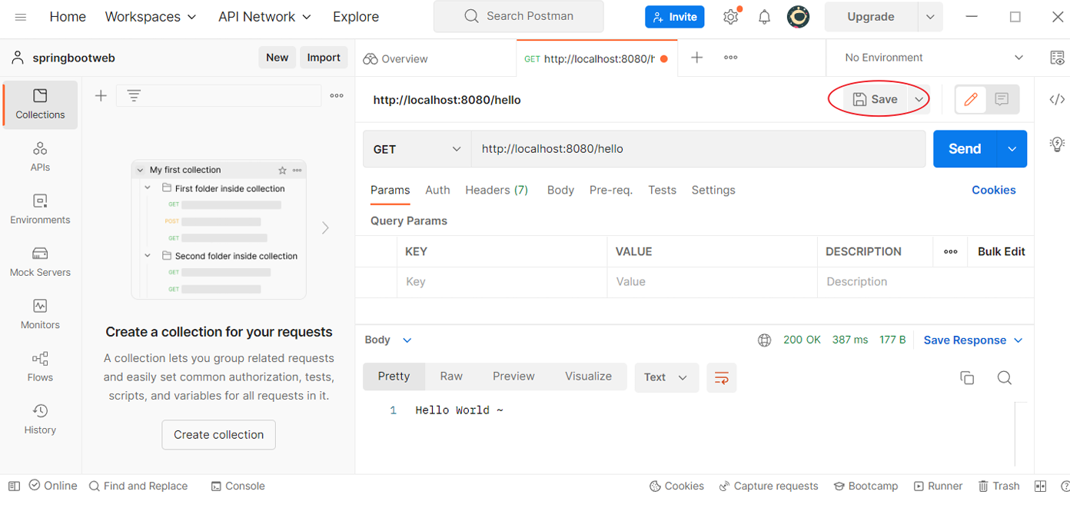
Task: Open the Collections sidebar section
Action: coord(40,105)
